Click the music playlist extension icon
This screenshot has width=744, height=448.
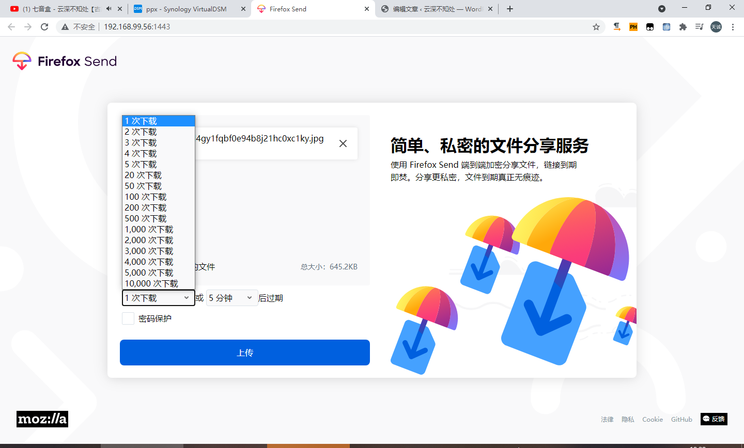[699, 27]
